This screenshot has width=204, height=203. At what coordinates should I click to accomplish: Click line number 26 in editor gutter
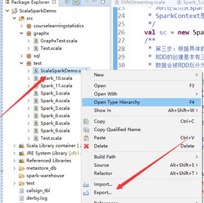coord(121,32)
